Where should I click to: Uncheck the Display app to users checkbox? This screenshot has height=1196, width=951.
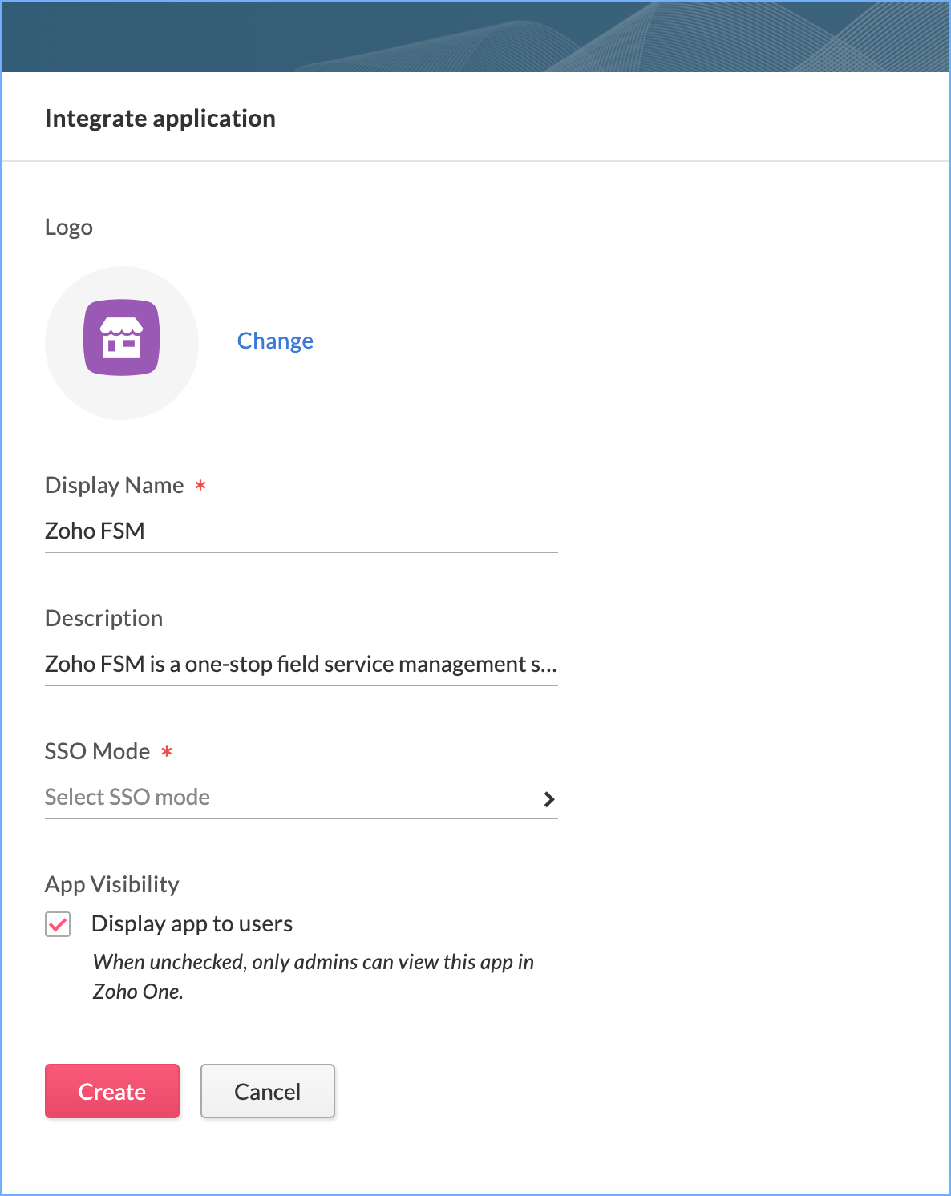[58, 924]
